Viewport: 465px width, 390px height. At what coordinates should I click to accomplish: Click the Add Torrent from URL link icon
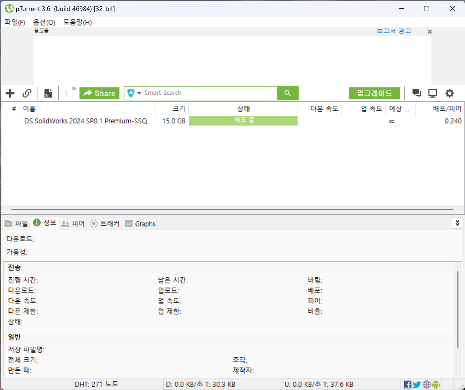click(27, 93)
